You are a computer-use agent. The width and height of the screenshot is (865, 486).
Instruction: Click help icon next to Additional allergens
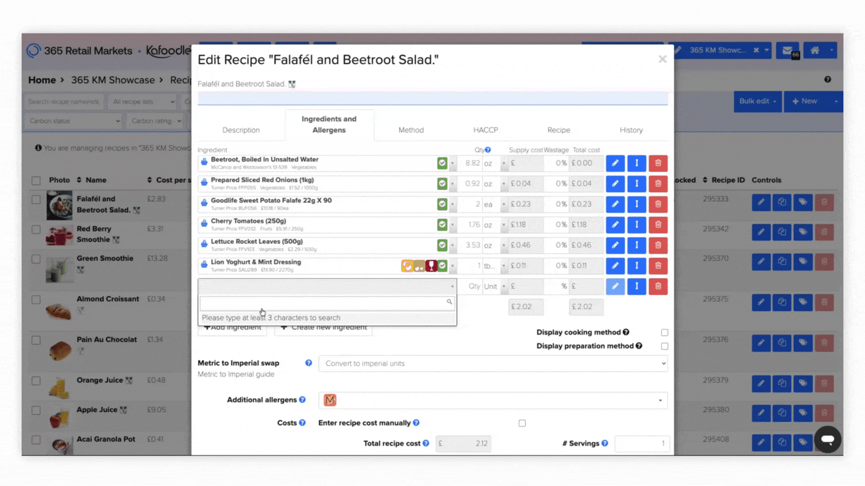point(302,400)
